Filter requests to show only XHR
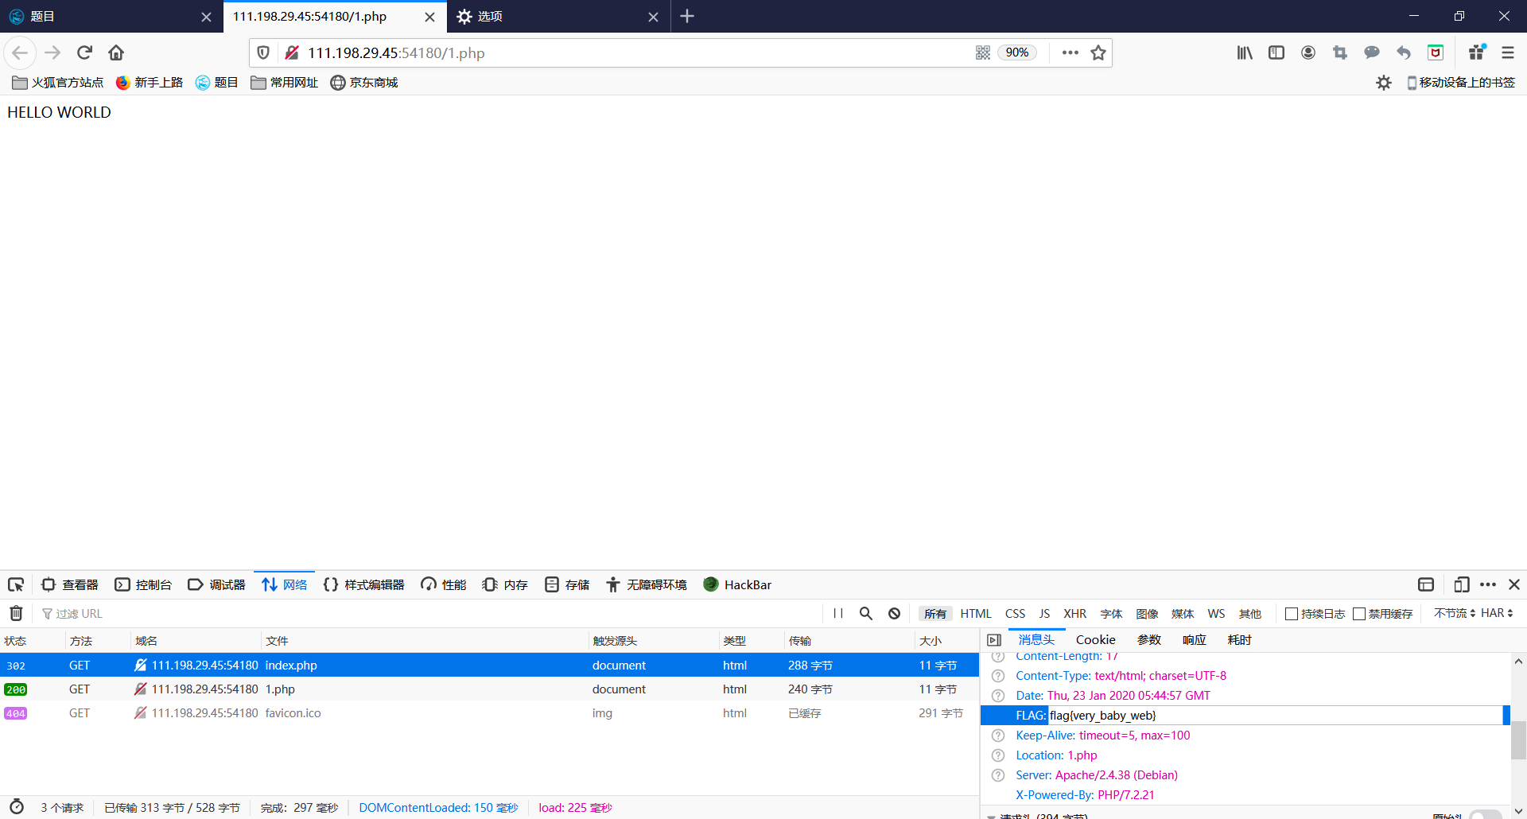 (1074, 613)
